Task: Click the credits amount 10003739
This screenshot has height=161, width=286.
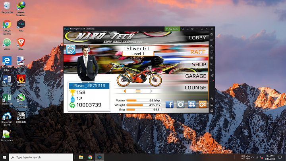Action: coord(89,105)
